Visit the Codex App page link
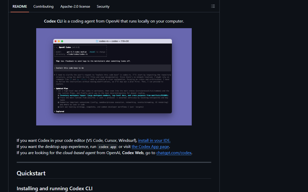The image size is (308, 192). (150, 146)
